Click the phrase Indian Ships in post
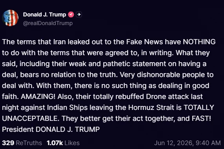This screenshot has width=224, height=149. [67, 108]
